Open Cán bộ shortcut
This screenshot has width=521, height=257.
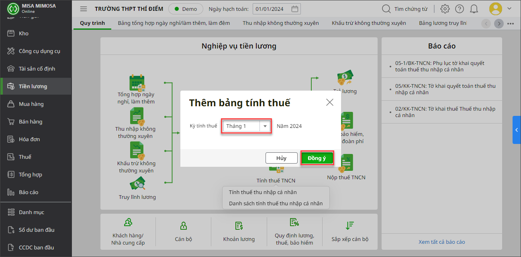184,232
